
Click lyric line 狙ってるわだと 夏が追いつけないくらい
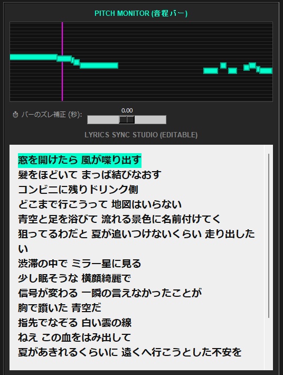(x=110, y=234)
